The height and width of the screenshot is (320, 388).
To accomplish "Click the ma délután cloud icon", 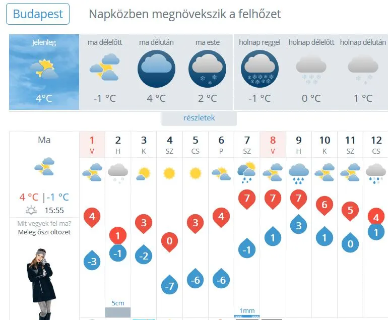I will (156, 69).
